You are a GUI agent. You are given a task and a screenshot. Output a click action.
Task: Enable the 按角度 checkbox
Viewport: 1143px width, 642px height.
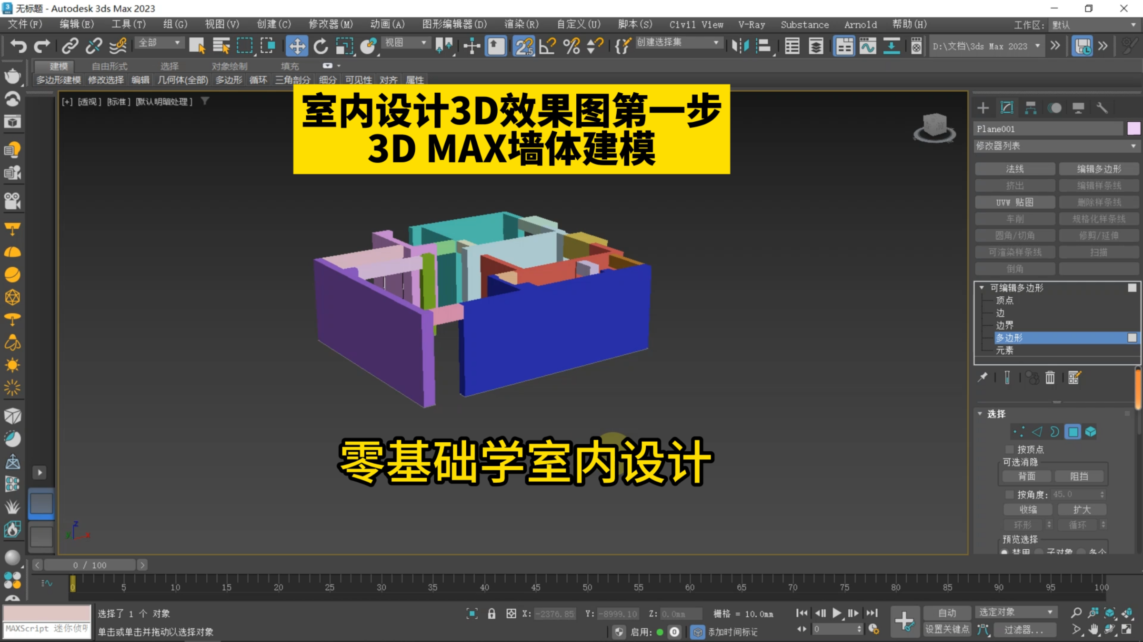(x=1009, y=495)
